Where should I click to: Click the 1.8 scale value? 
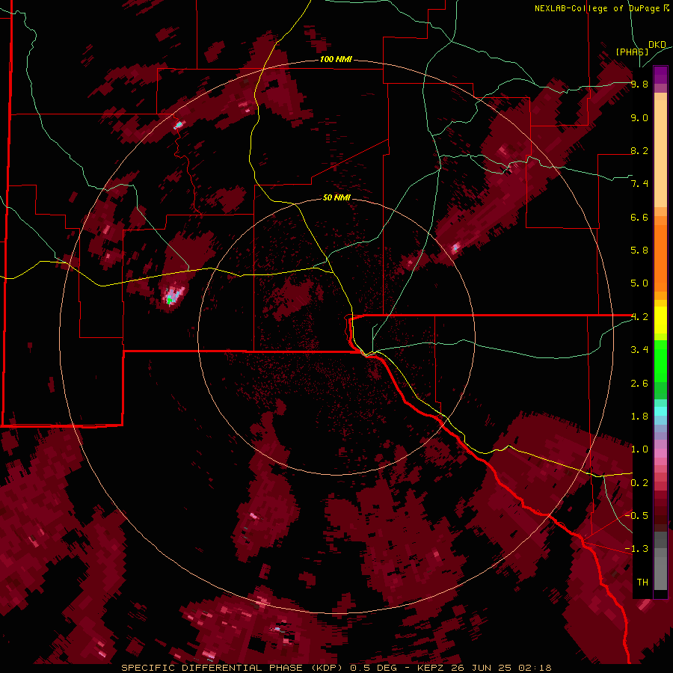pos(639,417)
